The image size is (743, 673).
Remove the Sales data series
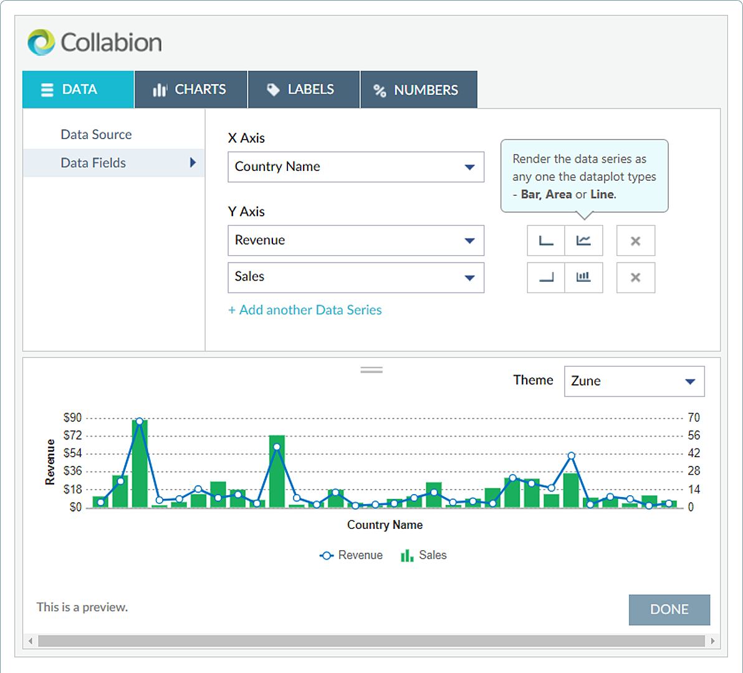(635, 278)
